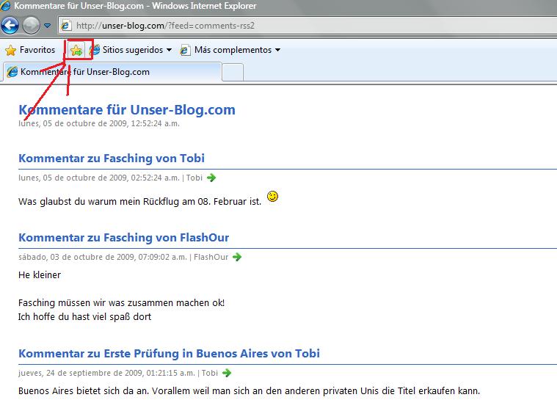Image resolution: width=557 pixels, height=411 pixels.
Task: Click the Forward navigation arrow button
Action: [31, 26]
